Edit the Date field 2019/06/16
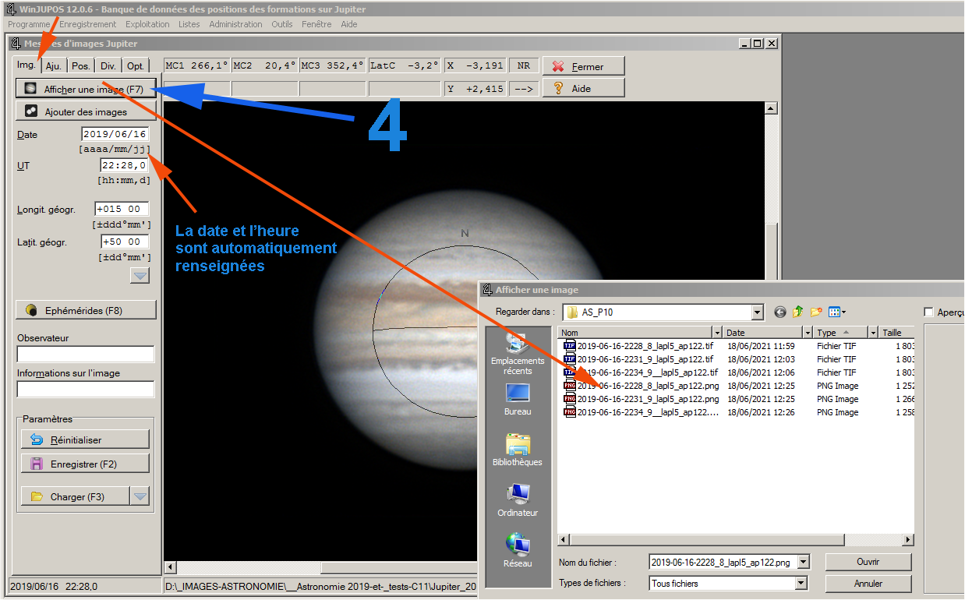 pyautogui.click(x=115, y=134)
